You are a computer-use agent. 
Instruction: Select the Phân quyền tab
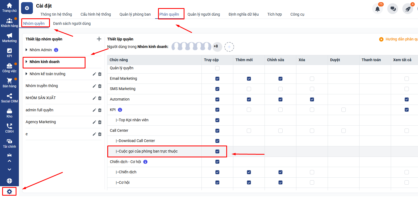169,14
